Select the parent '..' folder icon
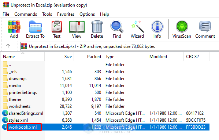The image size is (219, 140). [5, 65]
